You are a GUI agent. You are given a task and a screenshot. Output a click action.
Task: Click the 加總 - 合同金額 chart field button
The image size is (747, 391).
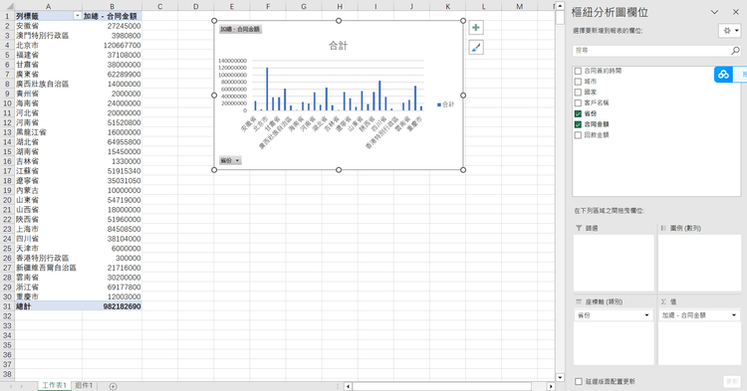(x=240, y=29)
